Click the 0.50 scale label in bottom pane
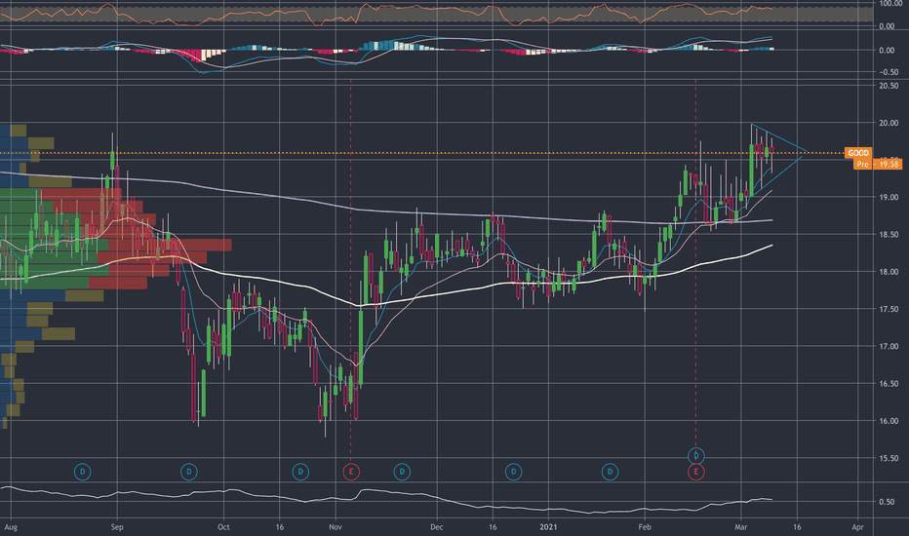Screen dimensions: 909x536 click(887, 502)
